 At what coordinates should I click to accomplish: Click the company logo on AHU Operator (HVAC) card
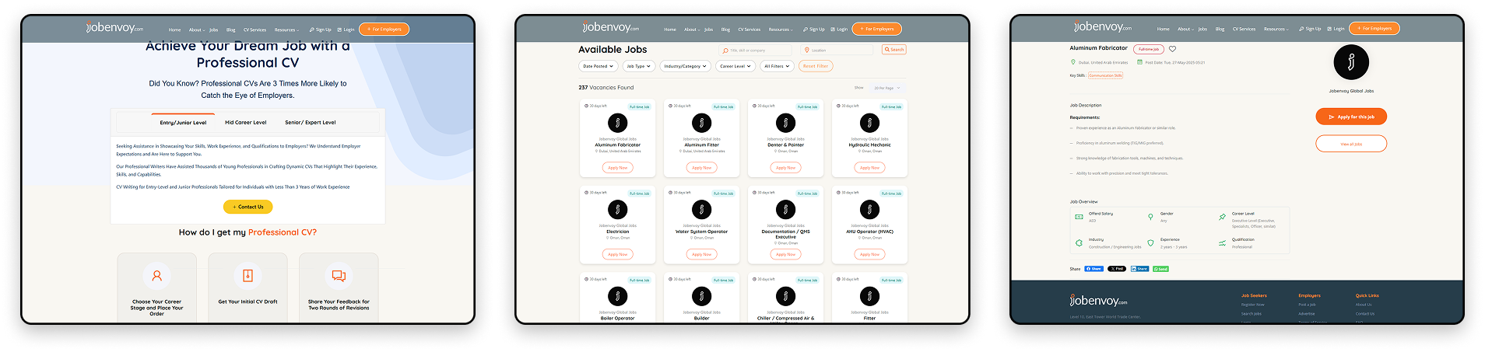point(869,210)
